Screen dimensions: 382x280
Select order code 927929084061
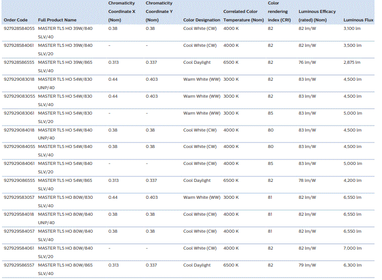point(19,163)
